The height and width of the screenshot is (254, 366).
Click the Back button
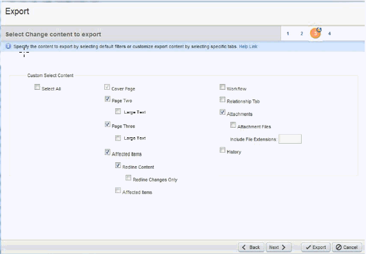(251, 247)
